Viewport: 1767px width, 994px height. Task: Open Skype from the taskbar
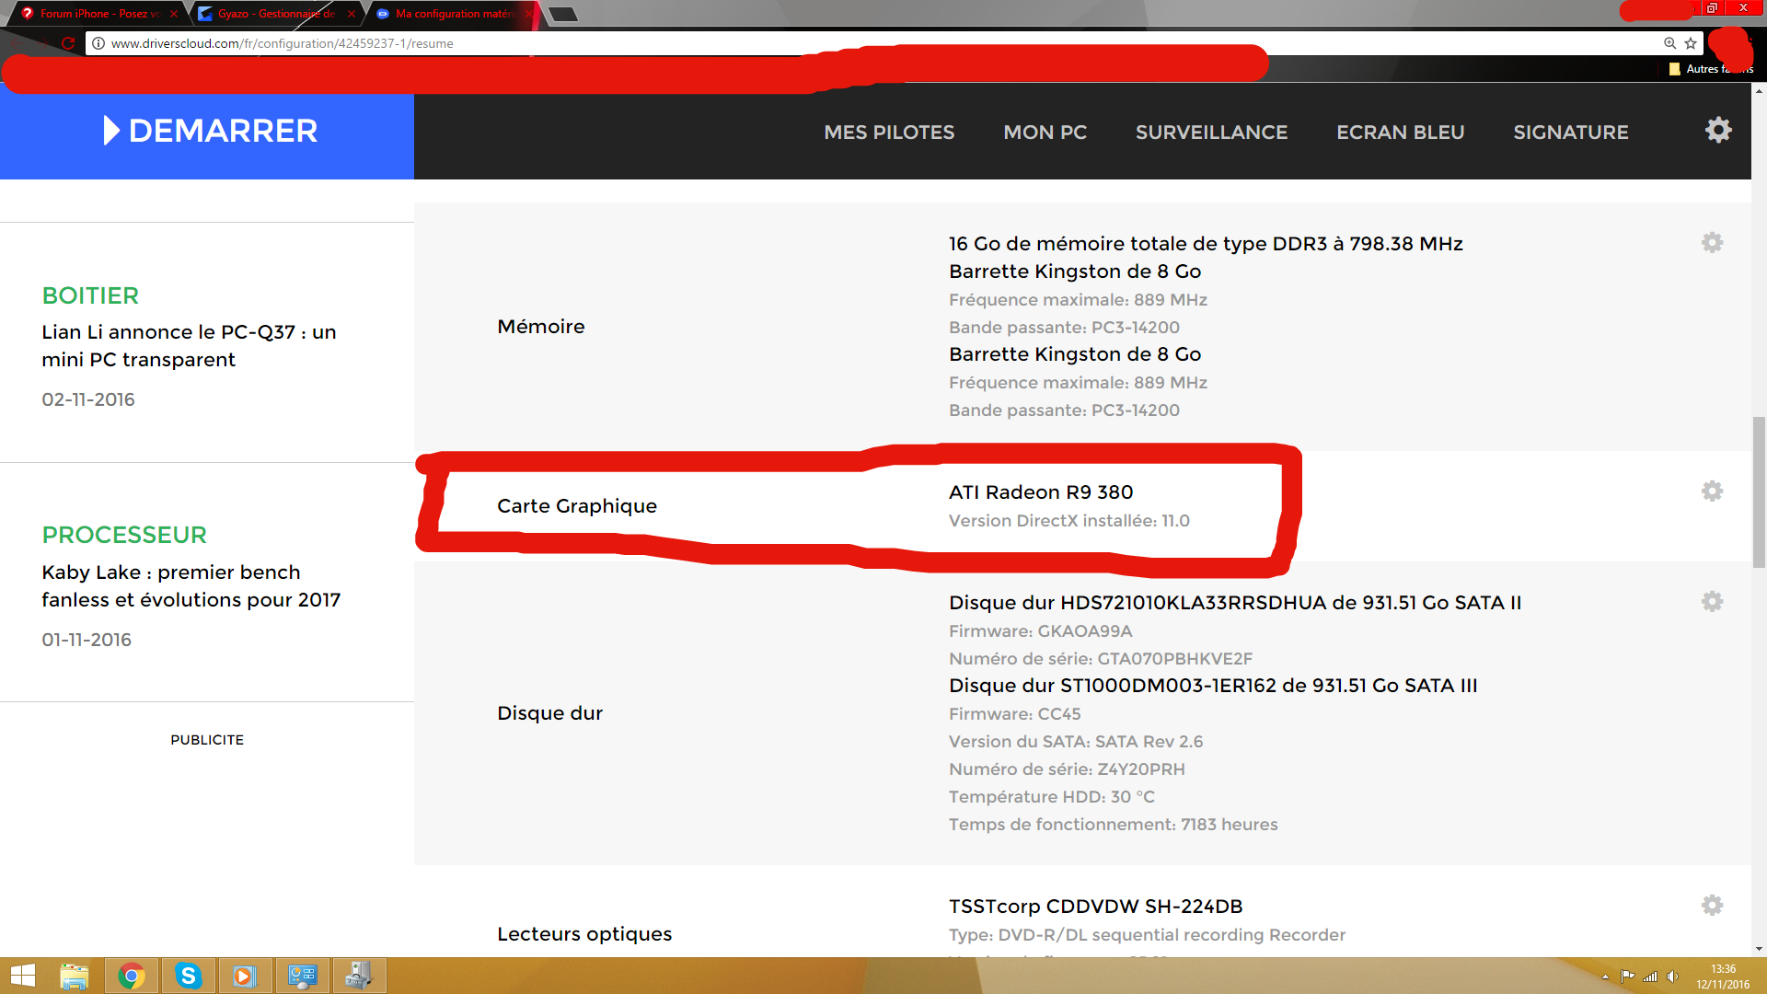click(188, 976)
